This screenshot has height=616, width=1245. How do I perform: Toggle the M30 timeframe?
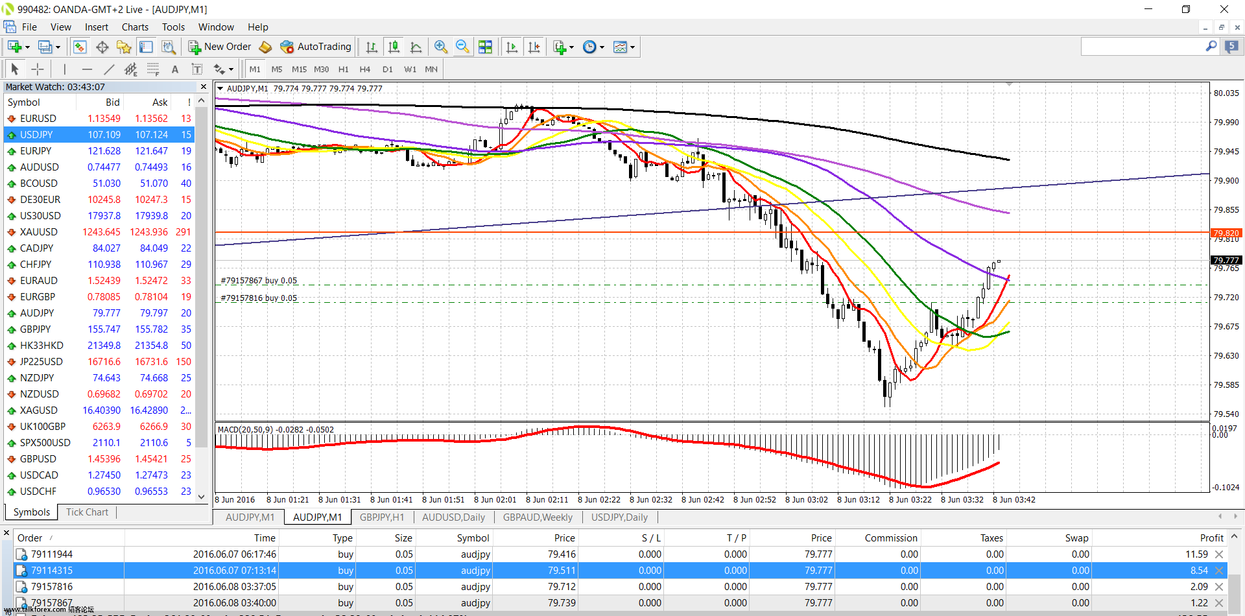[x=321, y=69]
